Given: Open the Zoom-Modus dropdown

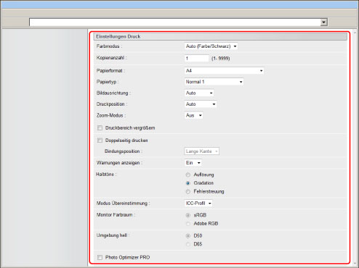Looking at the screenshot, I should (193, 115).
